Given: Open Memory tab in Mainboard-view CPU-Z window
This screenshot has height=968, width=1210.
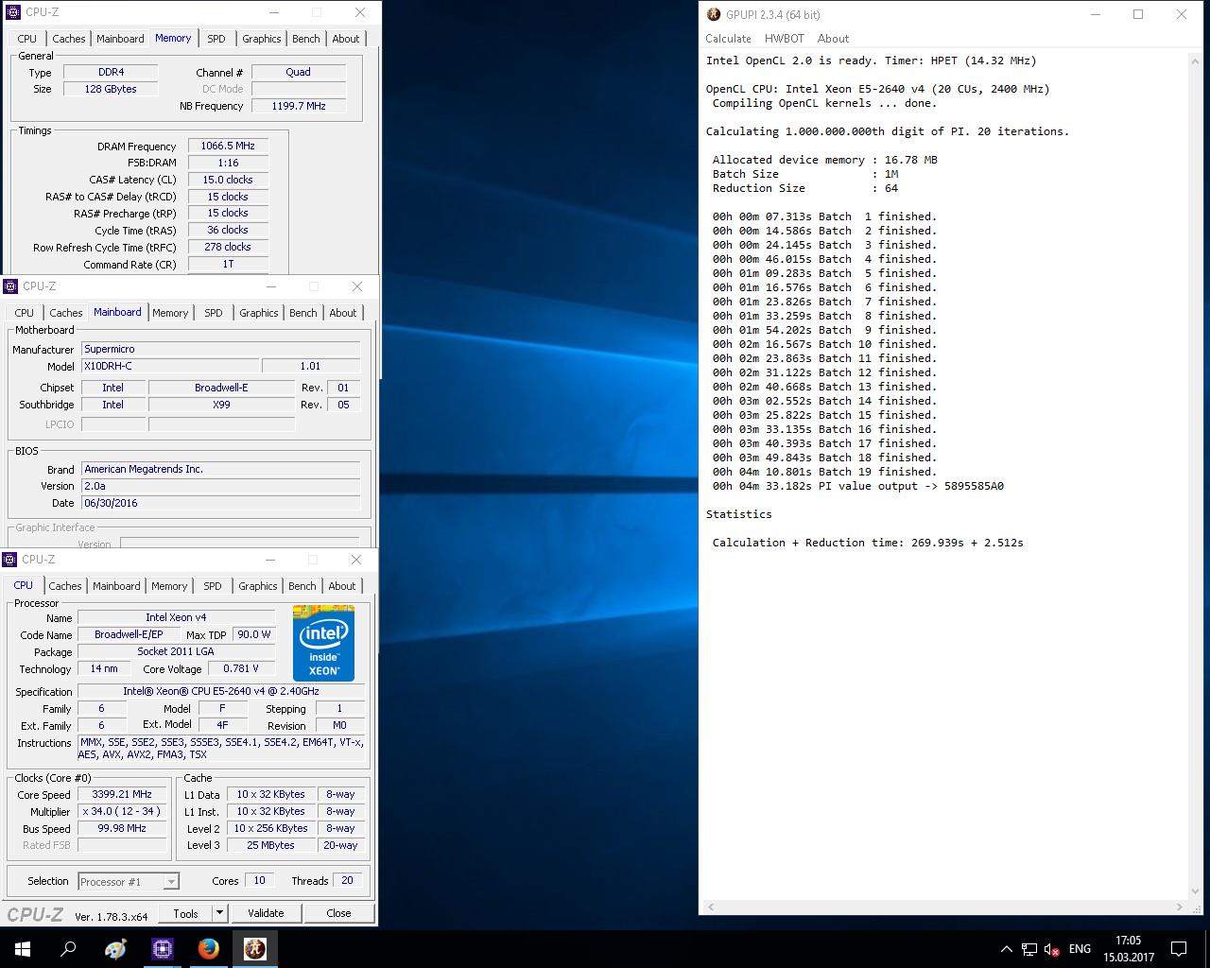Looking at the screenshot, I should 170,313.
